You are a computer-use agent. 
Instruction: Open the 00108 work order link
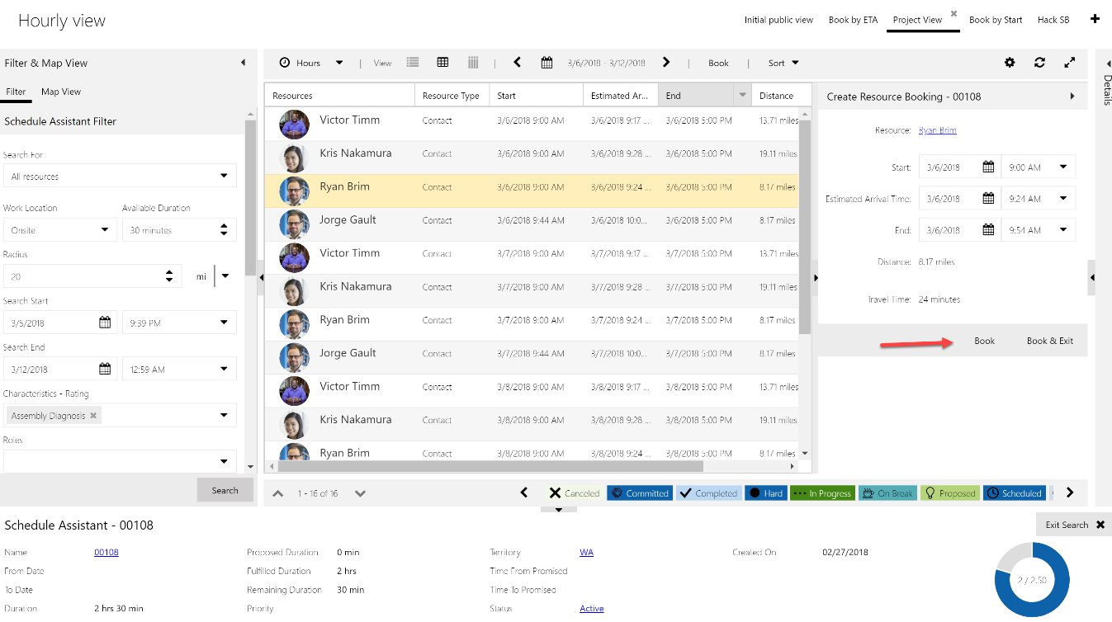pyautogui.click(x=106, y=552)
